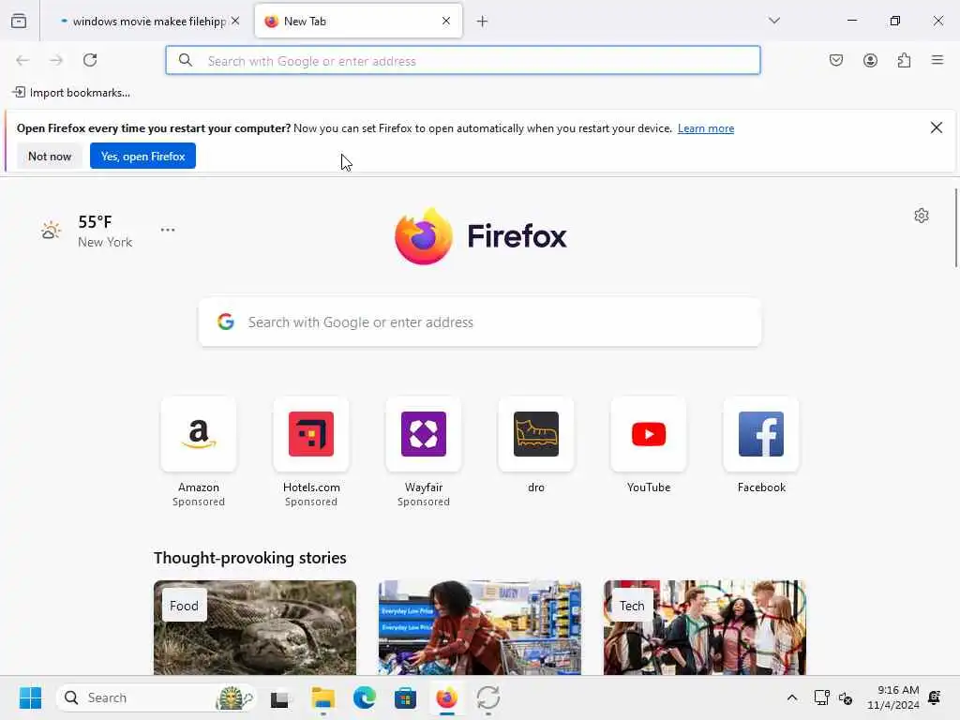This screenshot has width=960, height=720.
Task: Open the Firefox application hamburger menu
Action: pyautogui.click(x=937, y=60)
